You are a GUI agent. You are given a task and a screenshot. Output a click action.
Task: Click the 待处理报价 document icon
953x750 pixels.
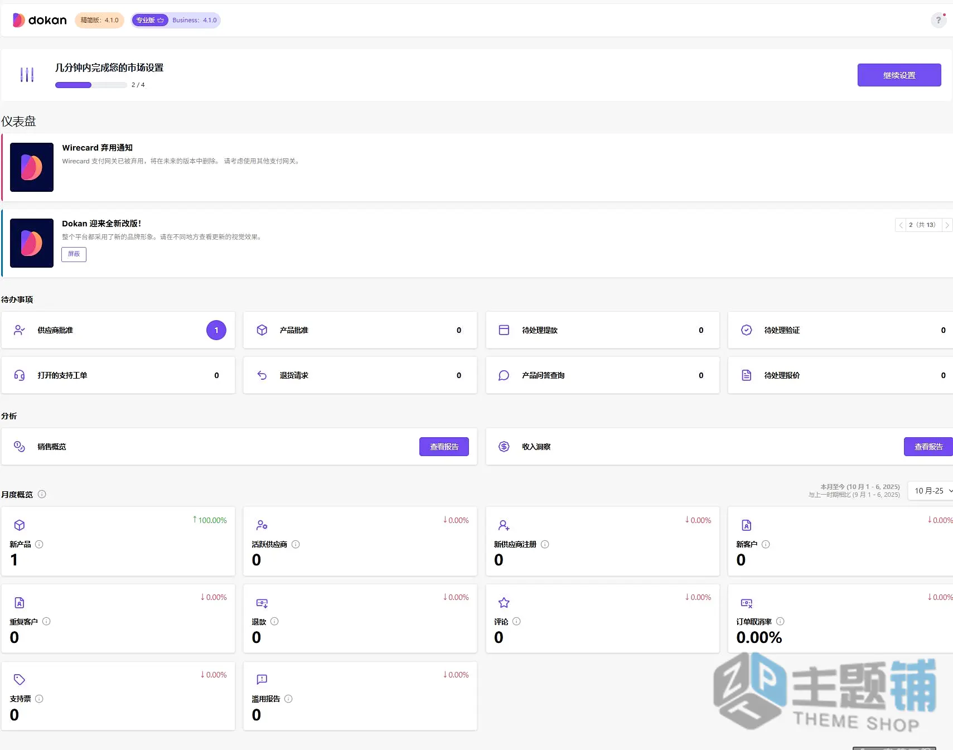(746, 375)
